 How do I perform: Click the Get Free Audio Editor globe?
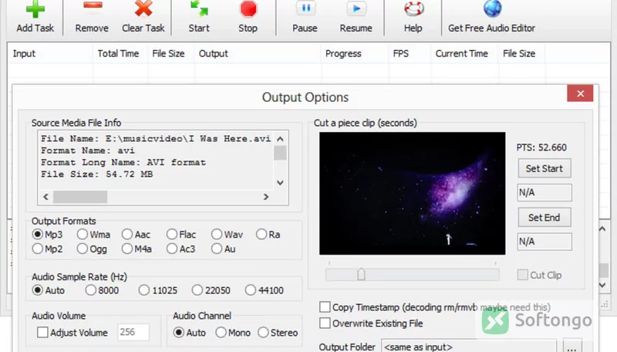[x=492, y=8]
